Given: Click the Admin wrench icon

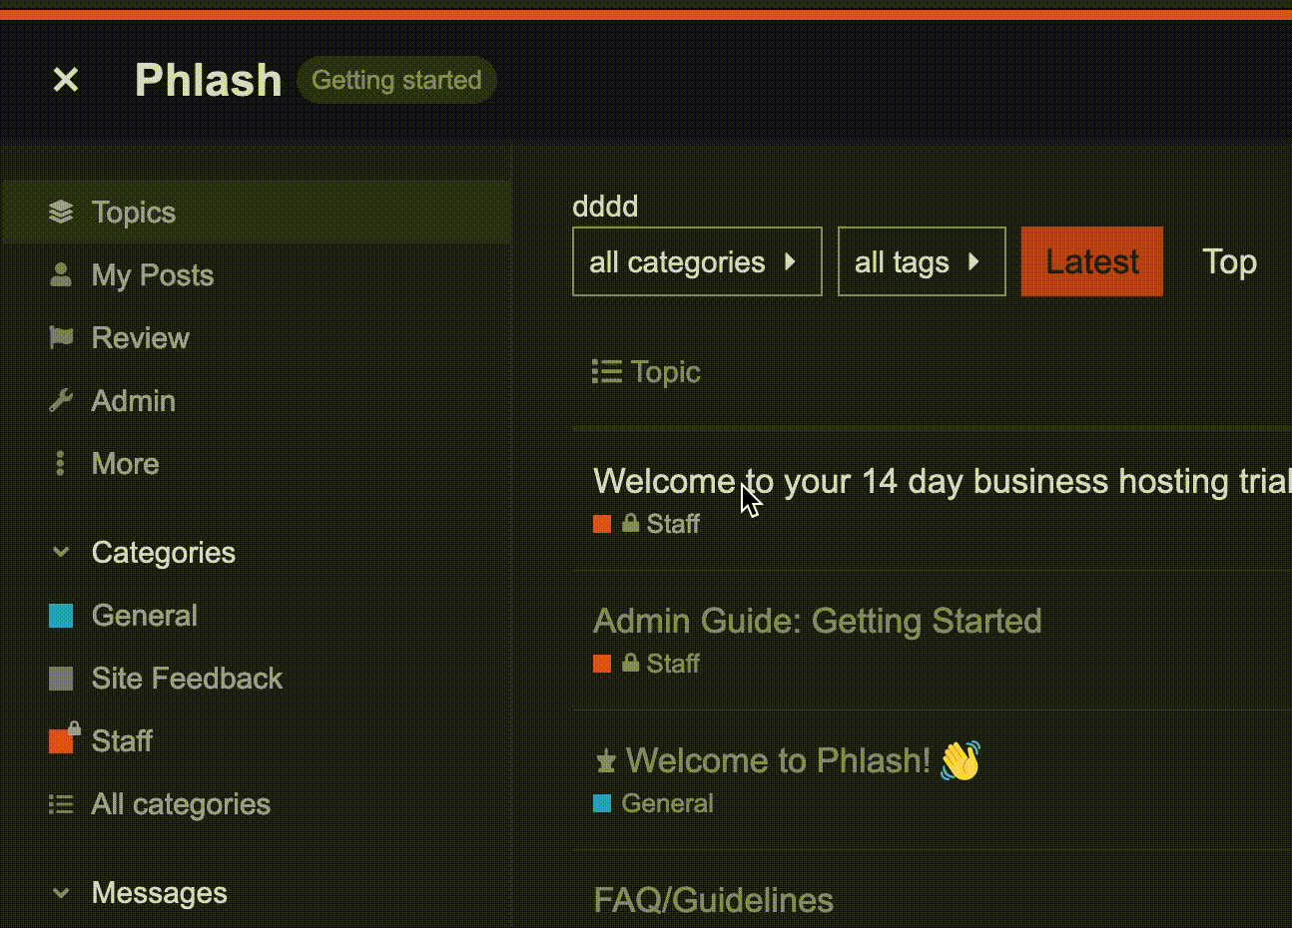Looking at the screenshot, I should [x=61, y=400].
